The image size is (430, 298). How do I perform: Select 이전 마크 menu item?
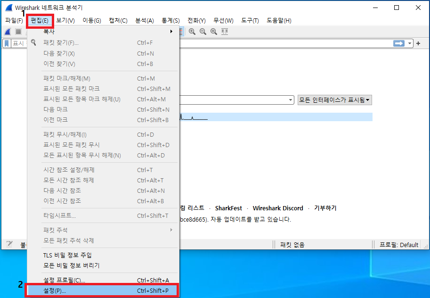[103, 120]
